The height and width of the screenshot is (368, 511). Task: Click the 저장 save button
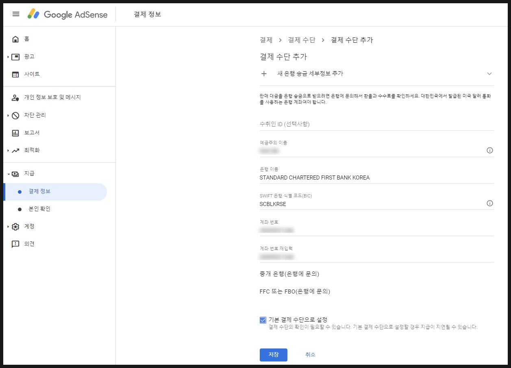pyautogui.click(x=274, y=355)
